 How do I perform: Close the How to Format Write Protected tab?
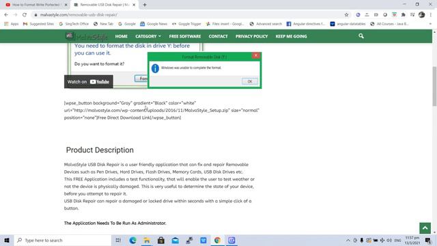click(x=66, y=5)
